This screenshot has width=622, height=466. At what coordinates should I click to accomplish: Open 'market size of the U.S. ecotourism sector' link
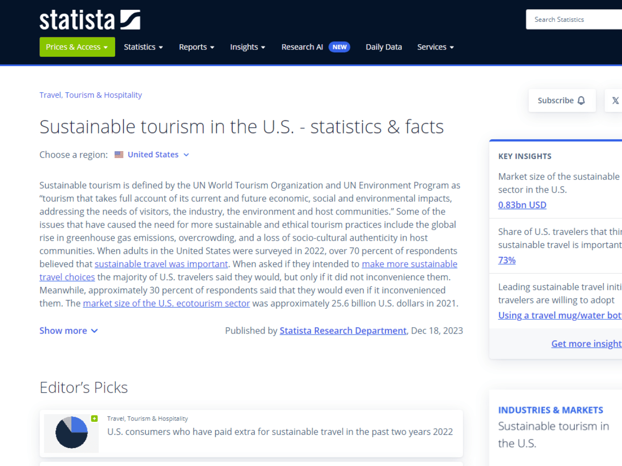pyautogui.click(x=166, y=303)
